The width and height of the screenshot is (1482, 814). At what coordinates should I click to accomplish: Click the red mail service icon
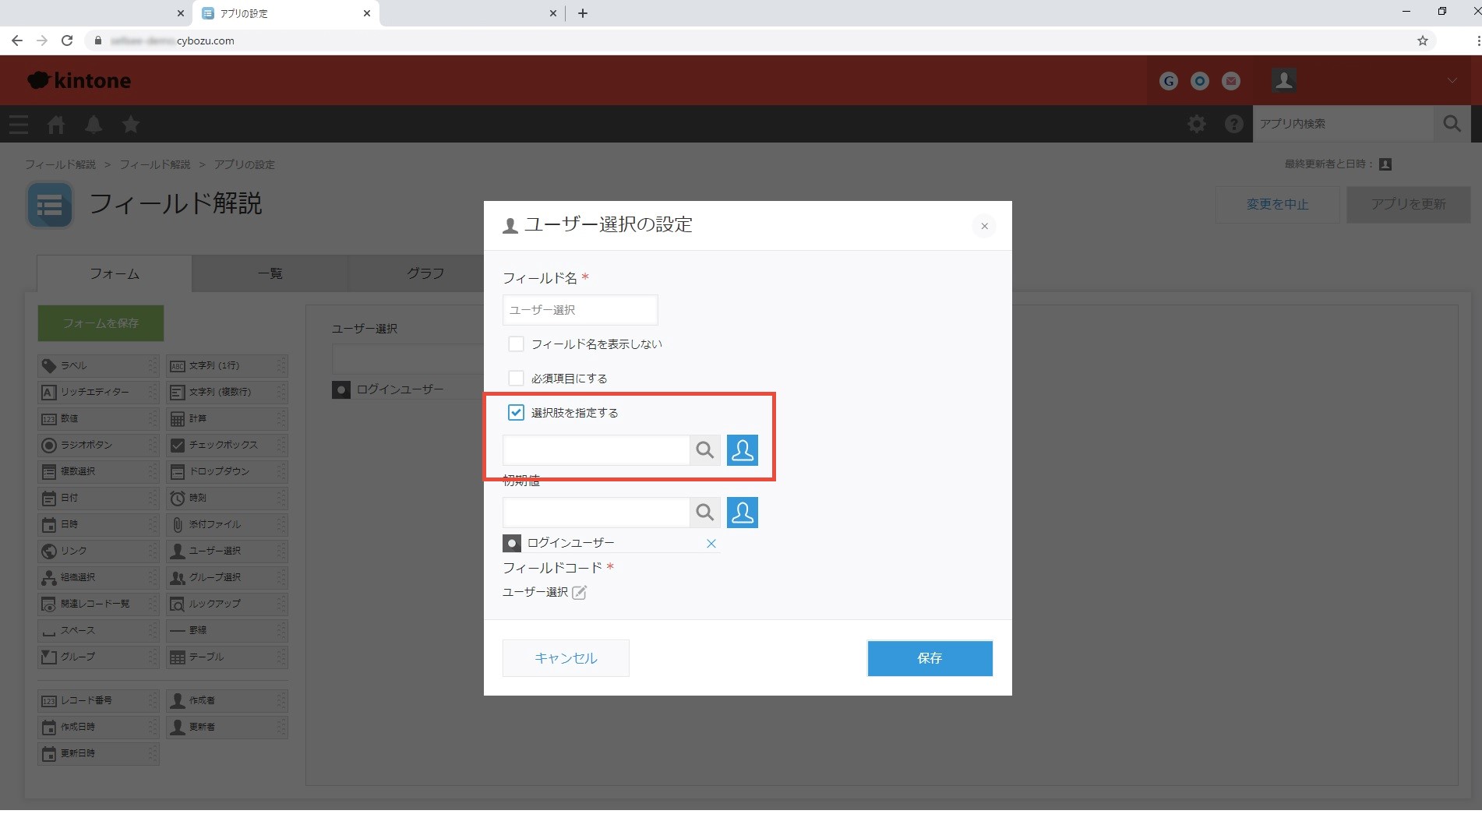click(1231, 81)
